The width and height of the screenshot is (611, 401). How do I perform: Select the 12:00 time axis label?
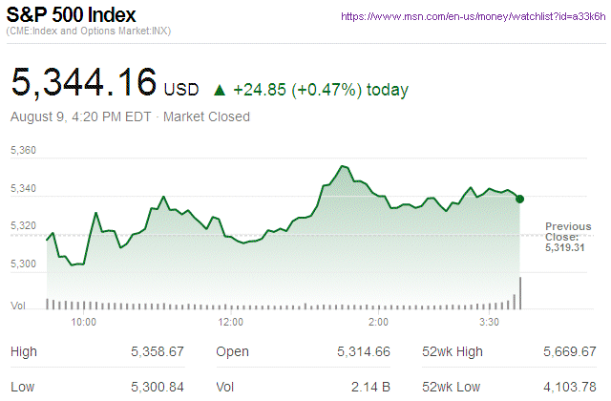232,323
